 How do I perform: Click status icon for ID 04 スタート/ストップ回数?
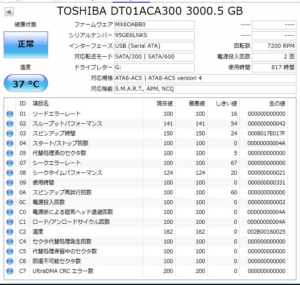pyautogui.click(x=10, y=143)
